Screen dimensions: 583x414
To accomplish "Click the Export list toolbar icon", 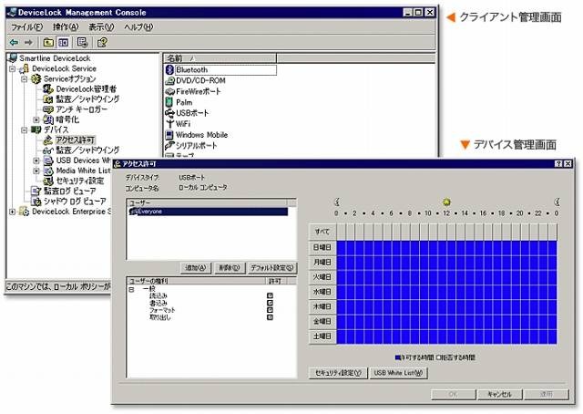I will tap(82, 43).
